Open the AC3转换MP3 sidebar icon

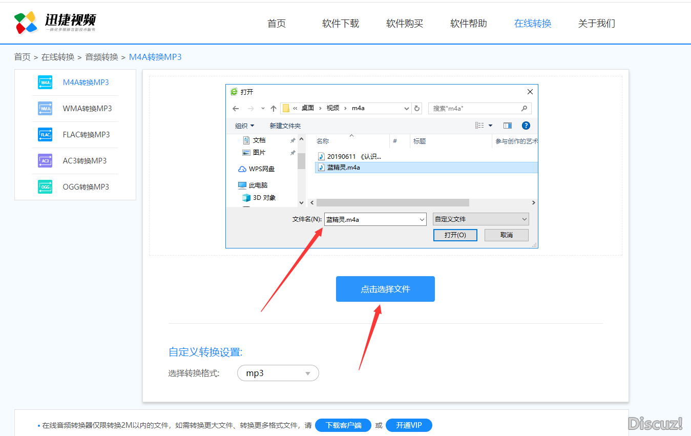pyautogui.click(x=45, y=161)
